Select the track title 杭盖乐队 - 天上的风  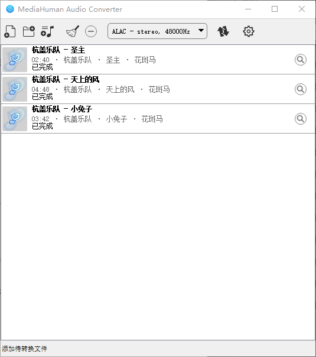66,79
